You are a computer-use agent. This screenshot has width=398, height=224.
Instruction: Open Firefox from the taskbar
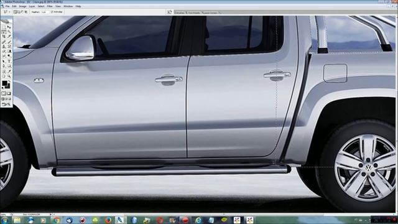click(108, 220)
